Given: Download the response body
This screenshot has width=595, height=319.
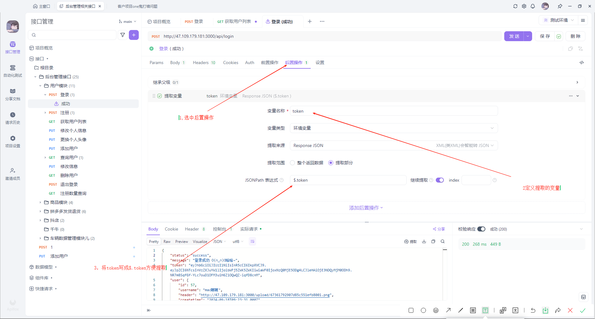Looking at the screenshot, I should click(424, 241).
